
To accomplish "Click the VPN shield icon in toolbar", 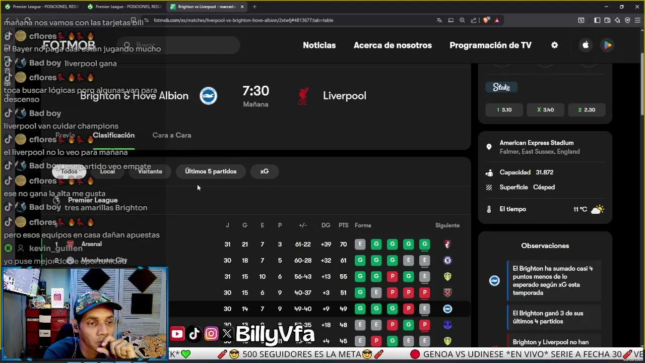I will point(627,20).
